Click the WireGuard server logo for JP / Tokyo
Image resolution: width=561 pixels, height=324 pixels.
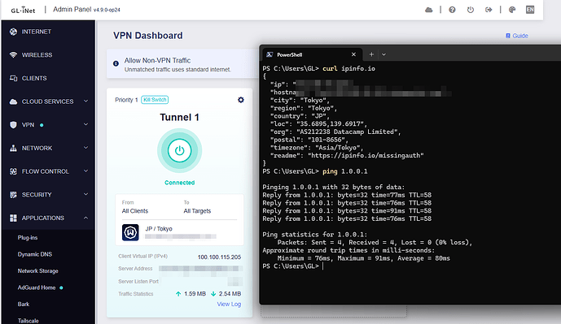point(130,233)
